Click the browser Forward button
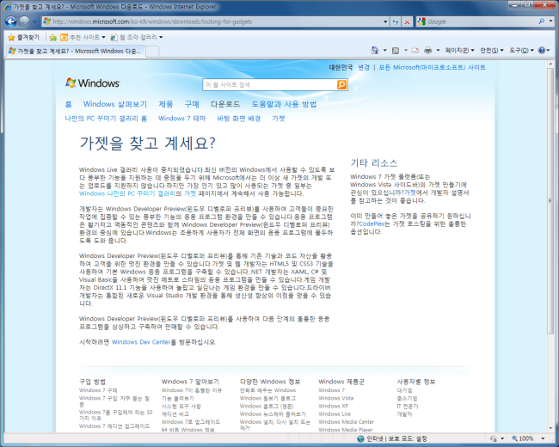 24,21
